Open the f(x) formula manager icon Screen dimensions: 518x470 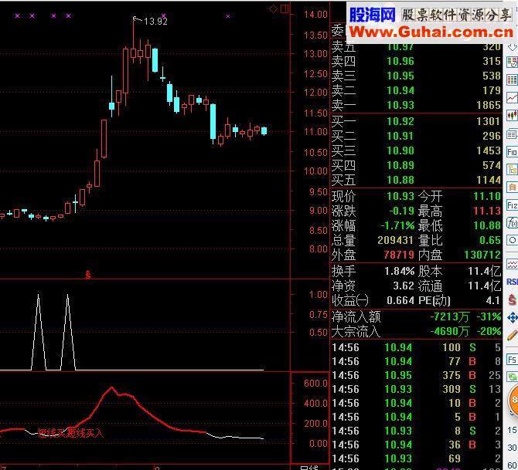(513, 223)
